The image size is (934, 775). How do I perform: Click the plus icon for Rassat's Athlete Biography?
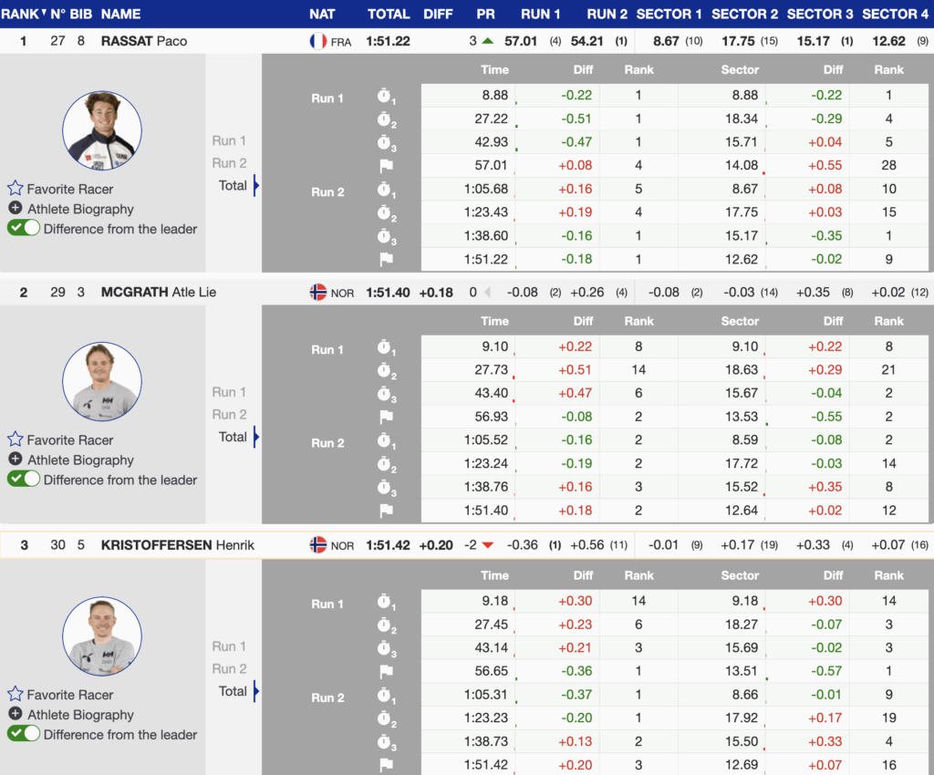click(x=16, y=209)
